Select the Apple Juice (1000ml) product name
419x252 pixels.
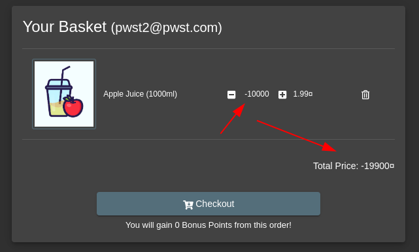(x=141, y=94)
